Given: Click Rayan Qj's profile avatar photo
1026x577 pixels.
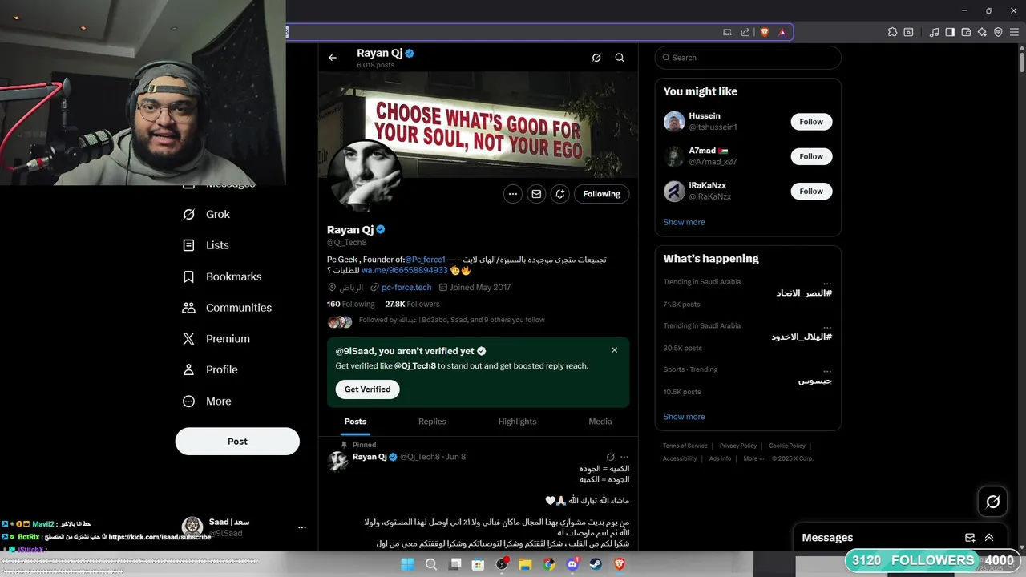Looking at the screenshot, I should (365, 176).
